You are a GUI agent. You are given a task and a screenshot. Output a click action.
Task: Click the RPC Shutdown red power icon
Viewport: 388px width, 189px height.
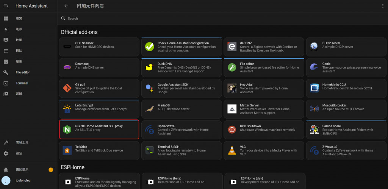tap(232, 130)
